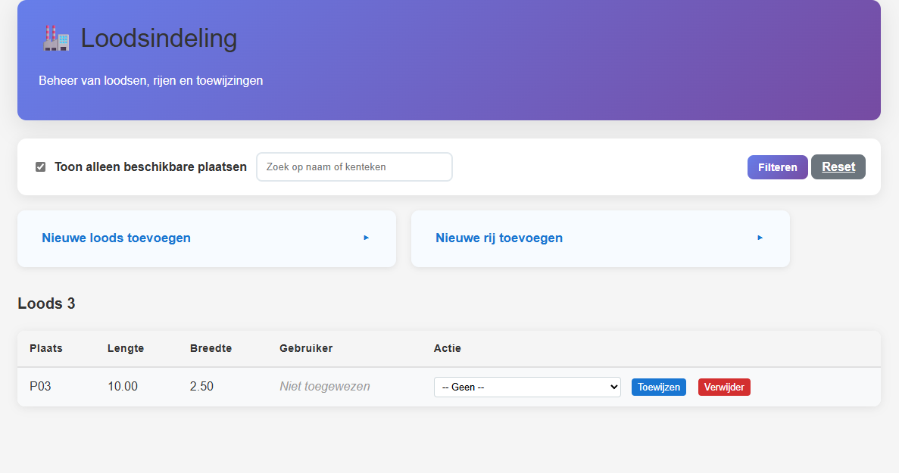Click subtitle 'Beheer van loodsen, rijen en toewijzingen'
The image size is (899, 473).
click(151, 81)
